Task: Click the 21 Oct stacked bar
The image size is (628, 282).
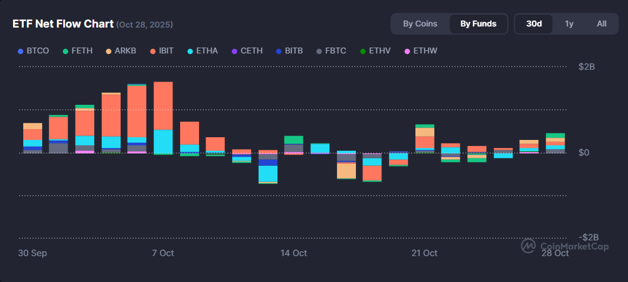Action: (425, 139)
